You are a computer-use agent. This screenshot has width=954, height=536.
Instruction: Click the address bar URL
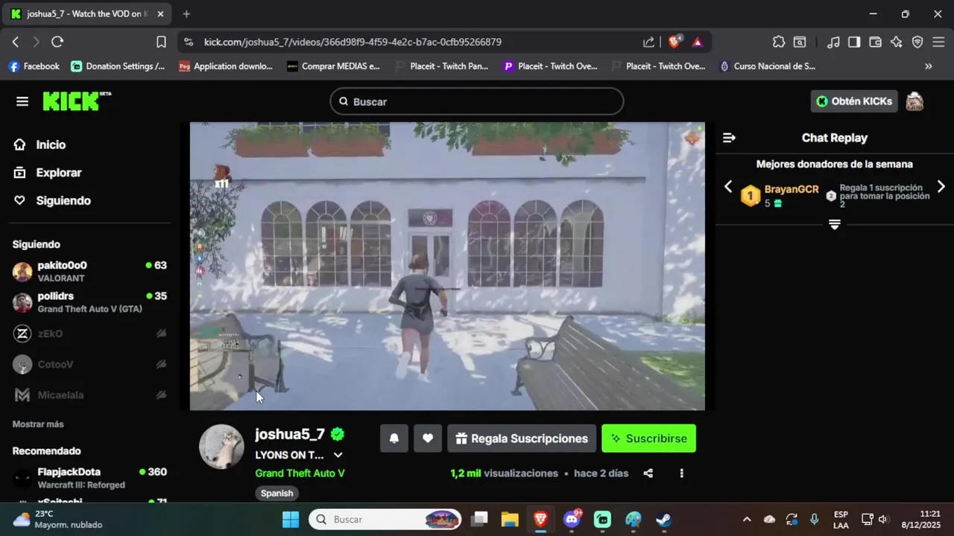point(353,42)
